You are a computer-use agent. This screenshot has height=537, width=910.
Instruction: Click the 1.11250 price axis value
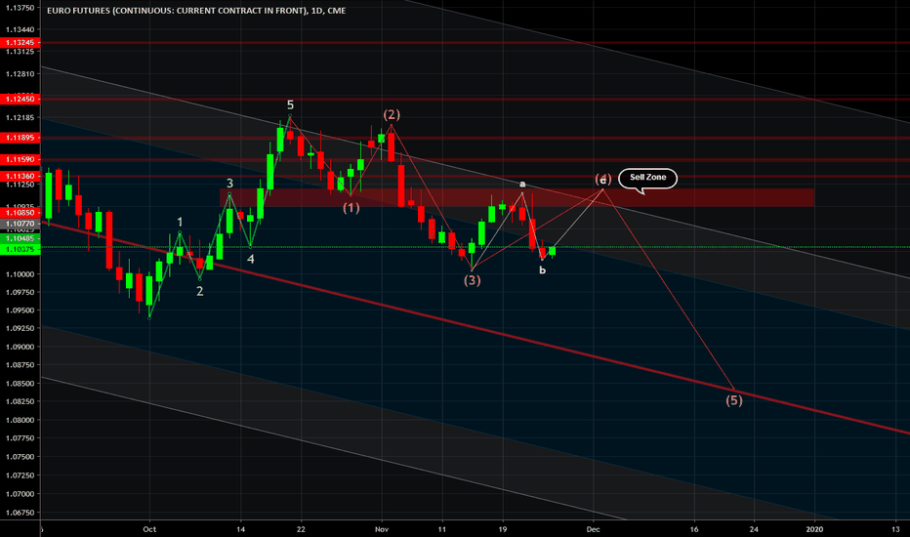click(20, 184)
